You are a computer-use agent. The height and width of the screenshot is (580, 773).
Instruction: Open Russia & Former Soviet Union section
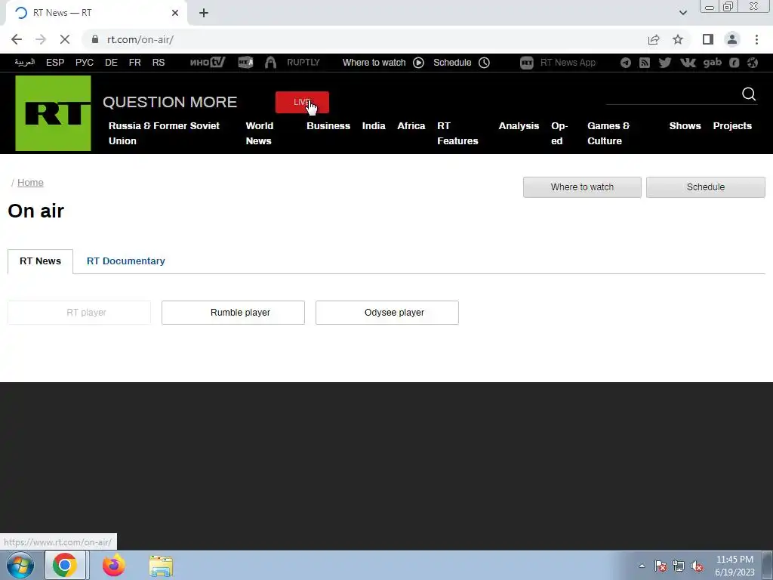164,133
